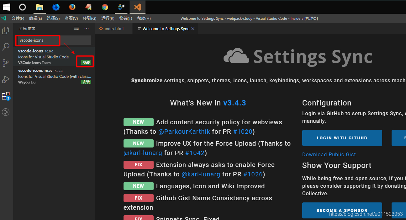Click the VS Code logo in title bar
Image resolution: width=406 pixels, height=220 pixels.
point(4,19)
